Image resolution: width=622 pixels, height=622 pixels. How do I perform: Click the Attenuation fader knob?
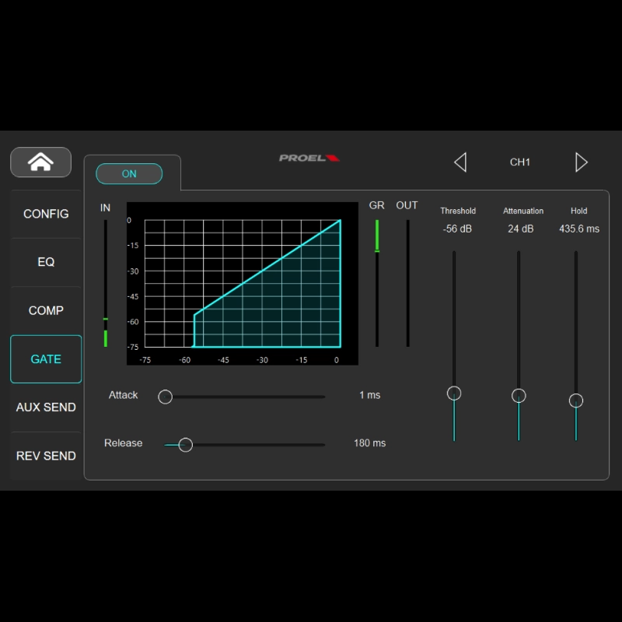click(519, 396)
